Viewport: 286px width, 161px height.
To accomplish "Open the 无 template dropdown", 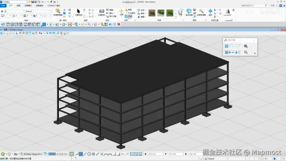I will click(14, 11).
